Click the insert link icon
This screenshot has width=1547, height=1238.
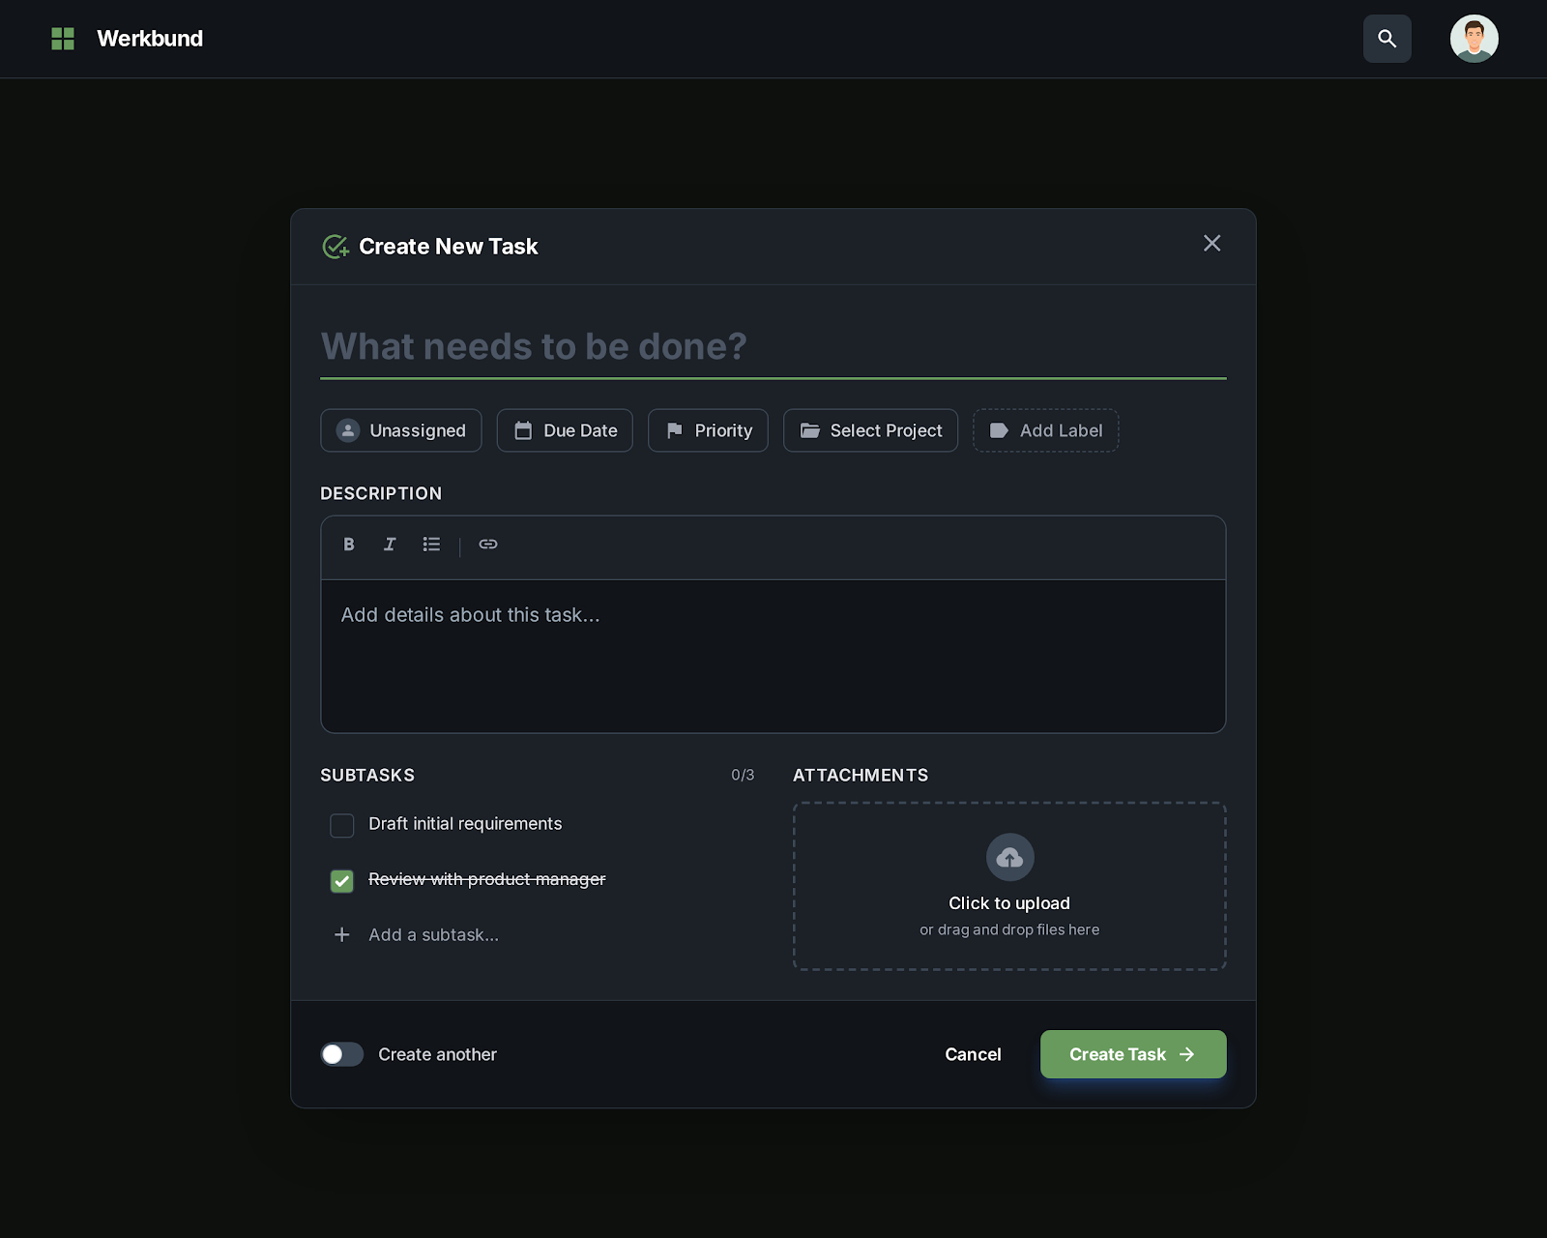click(487, 545)
